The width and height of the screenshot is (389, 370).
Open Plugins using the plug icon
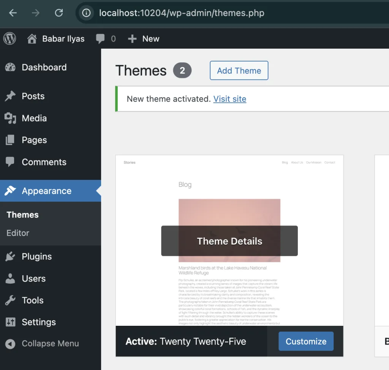tap(11, 256)
